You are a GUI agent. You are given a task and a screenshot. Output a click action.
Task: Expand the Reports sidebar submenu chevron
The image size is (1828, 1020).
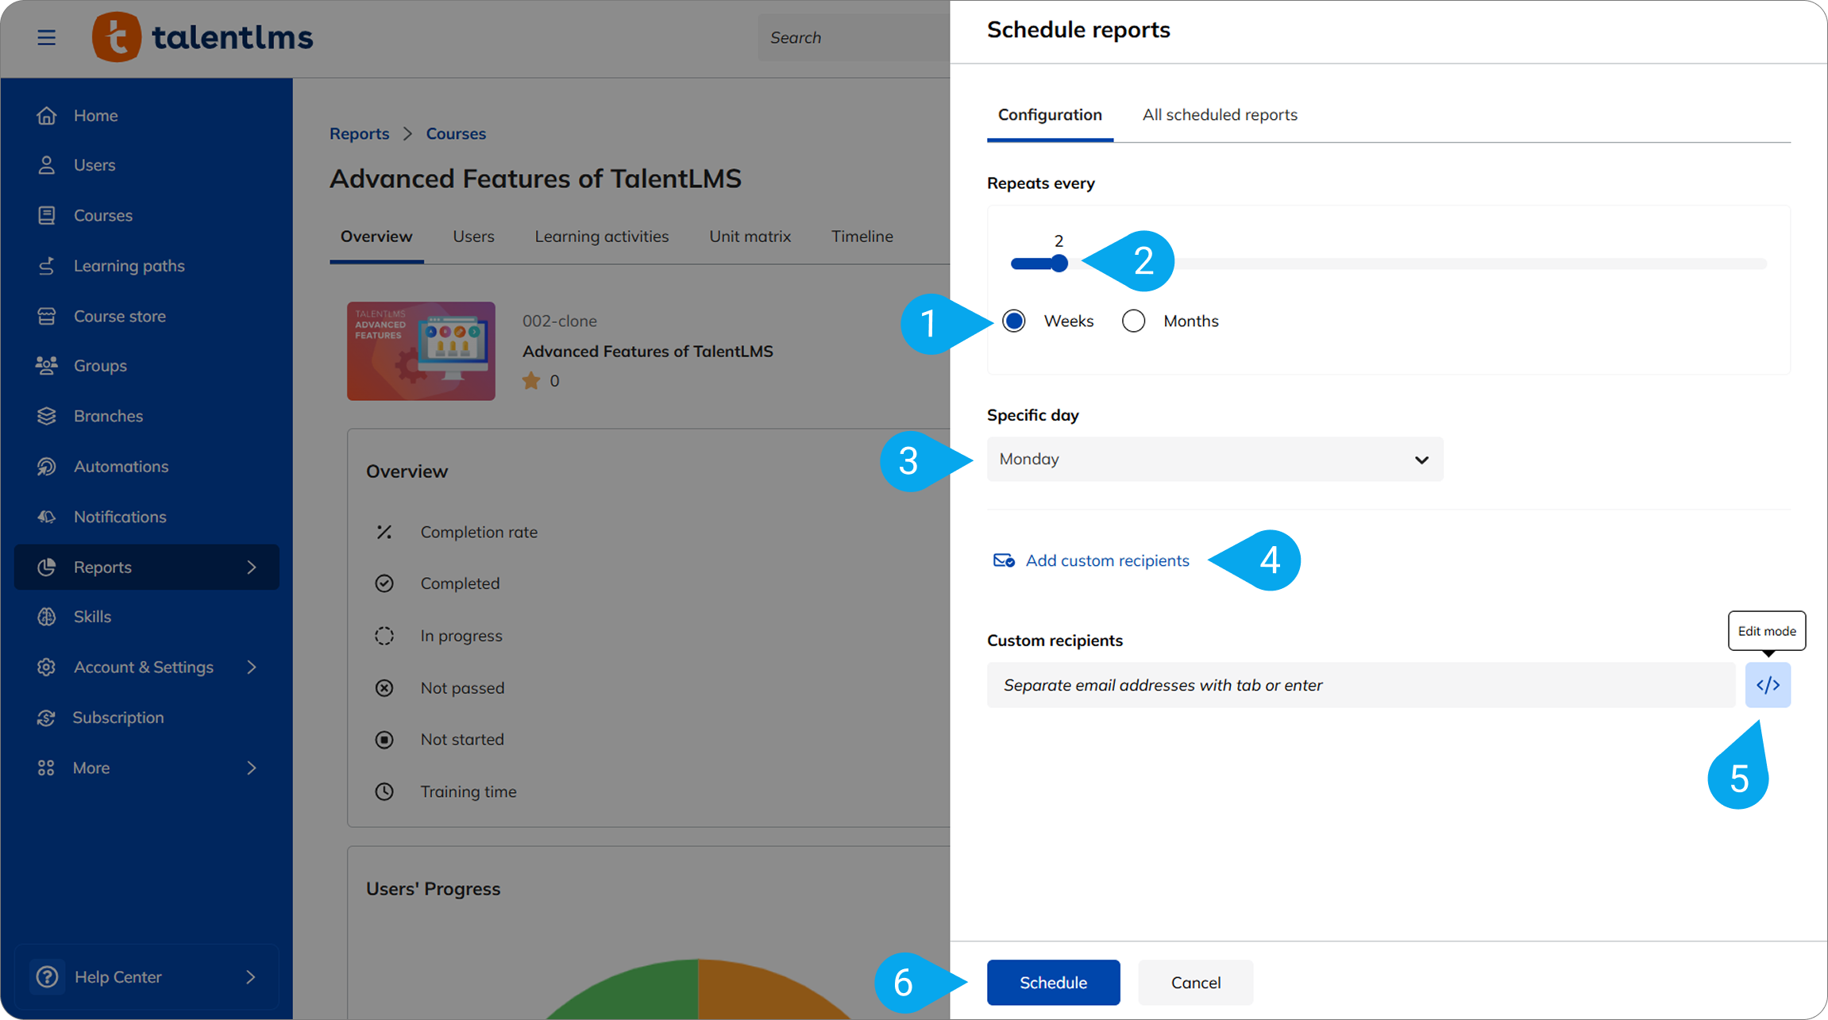(x=252, y=567)
